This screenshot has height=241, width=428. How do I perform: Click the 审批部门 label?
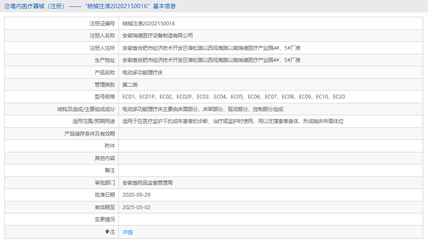pyautogui.click(x=105, y=183)
